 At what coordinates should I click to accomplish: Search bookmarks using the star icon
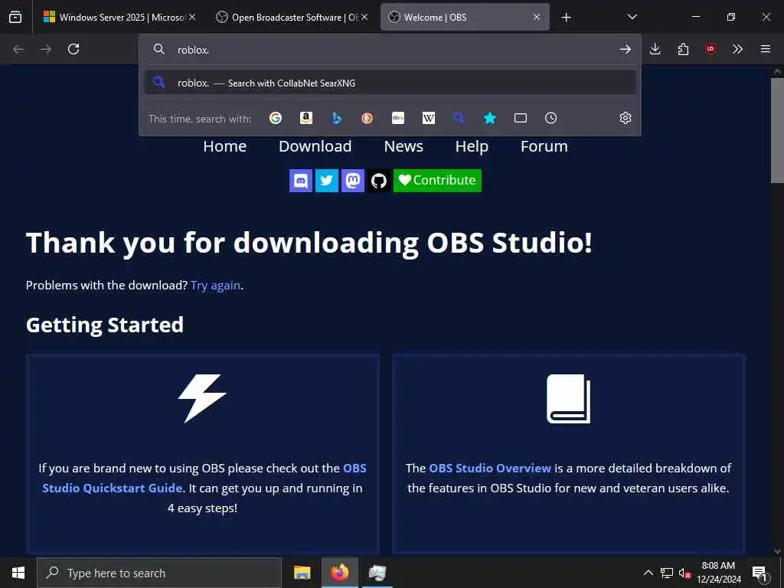490,118
